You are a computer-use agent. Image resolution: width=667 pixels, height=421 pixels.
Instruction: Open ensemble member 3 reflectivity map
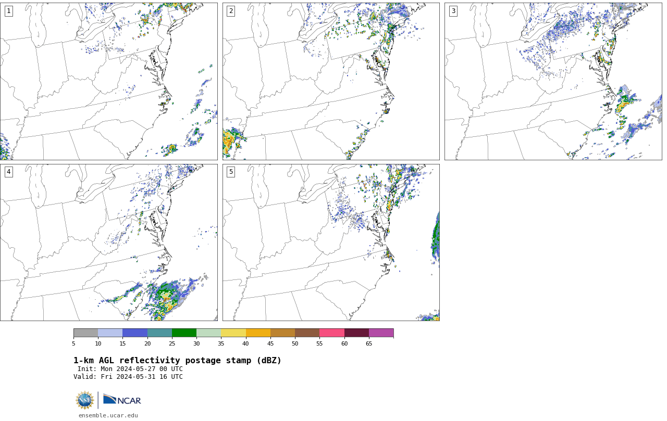553,81
